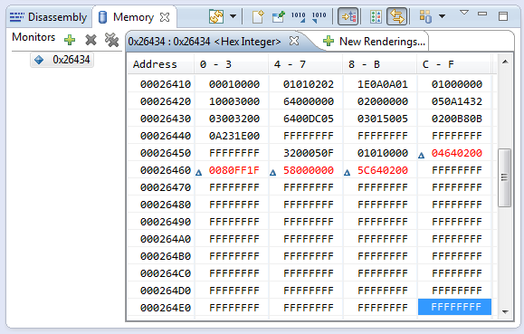Maximize the Memory view panel
524x334 pixels.
pos(503,16)
